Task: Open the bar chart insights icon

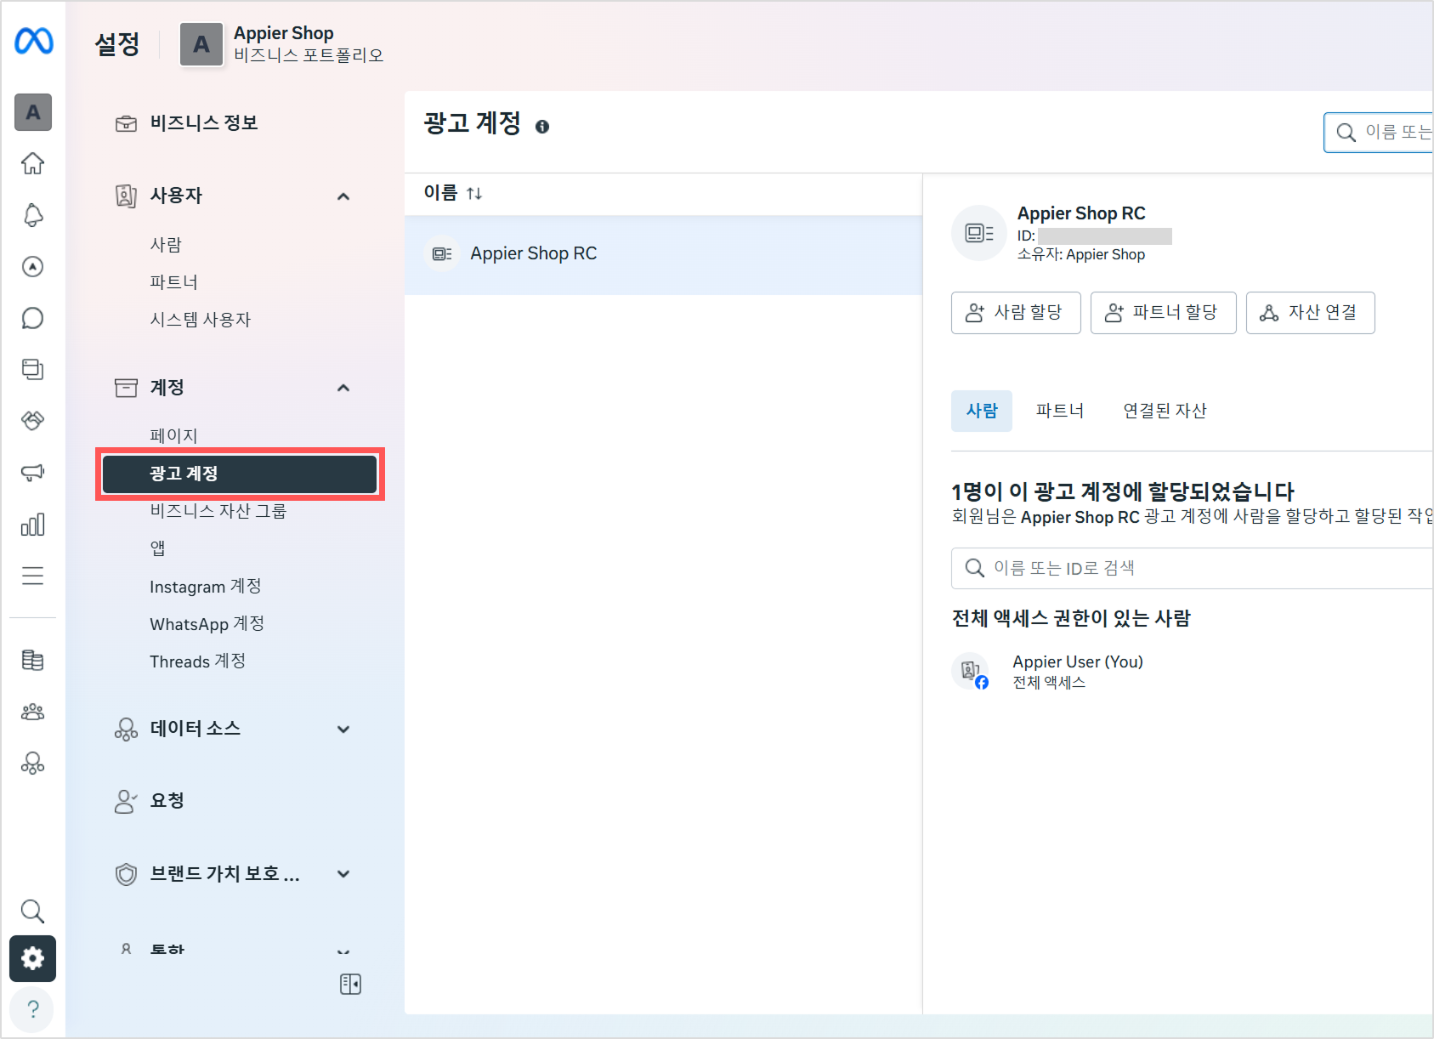Action: [32, 525]
